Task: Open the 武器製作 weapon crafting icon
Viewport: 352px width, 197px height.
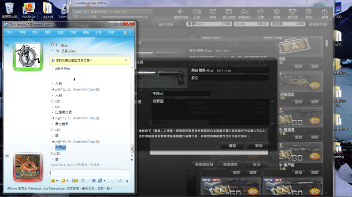Action: (x=244, y=12)
